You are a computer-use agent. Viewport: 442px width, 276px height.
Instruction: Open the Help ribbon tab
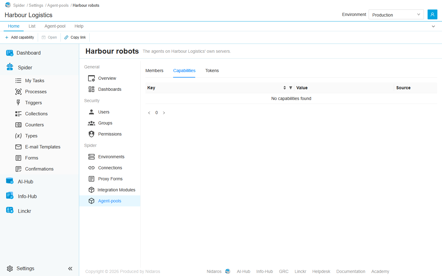[x=79, y=26]
